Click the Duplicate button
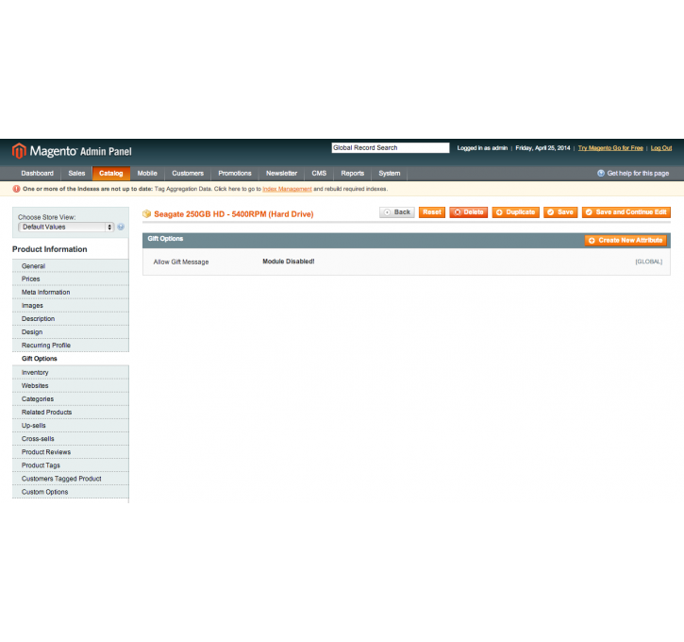The height and width of the screenshot is (642, 684). pos(516,212)
